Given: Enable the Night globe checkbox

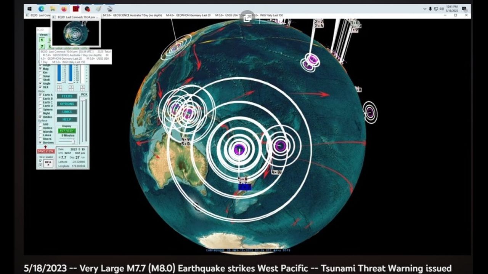Looking at the screenshot, I should pyautogui.click(x=40, y=113).
